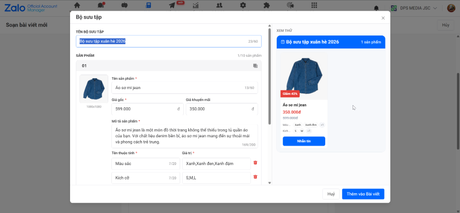Open the chat messages icon with red badge
The height and width of the screenshot is (213, 460).
coord(101,5)
